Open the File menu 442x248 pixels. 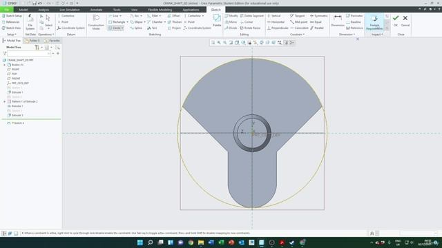tap(7, 10)
